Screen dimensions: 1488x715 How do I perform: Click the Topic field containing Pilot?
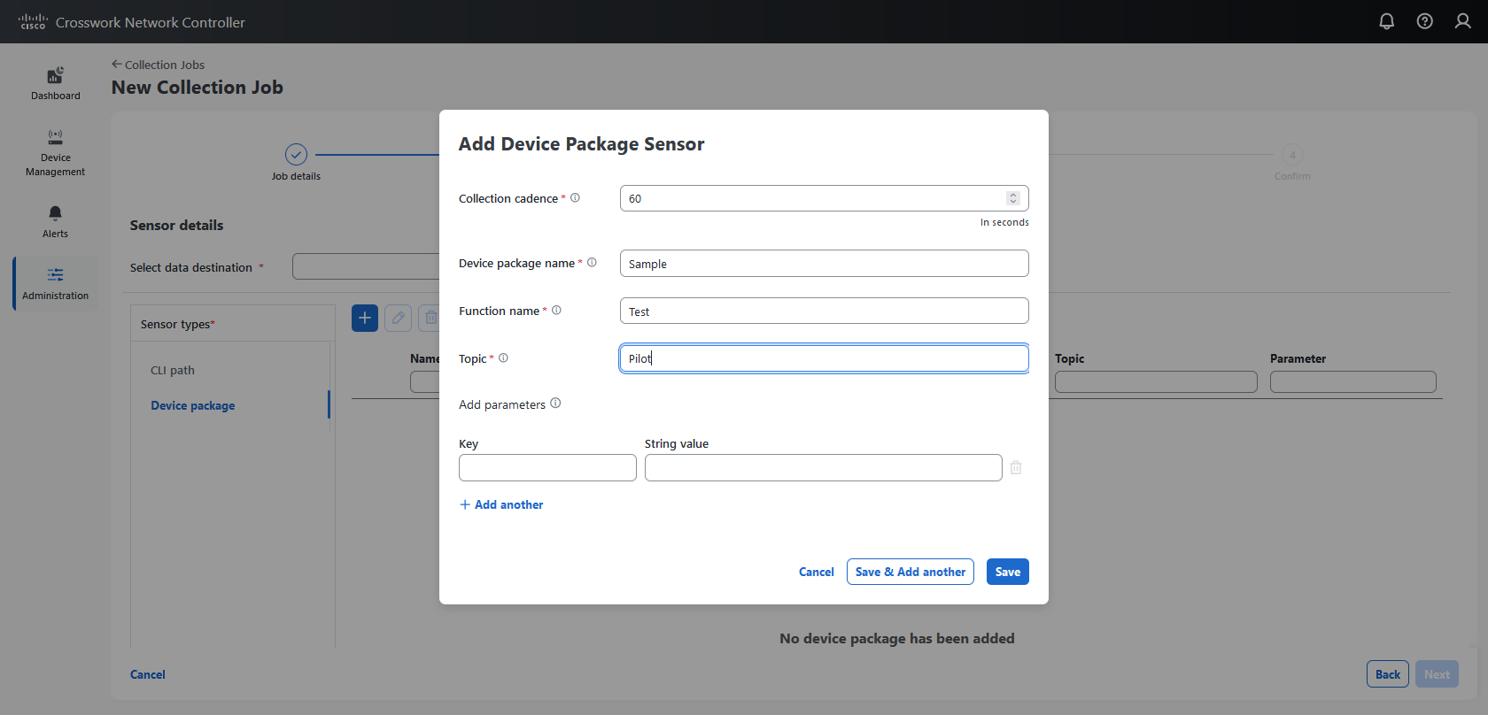[824, 358]
